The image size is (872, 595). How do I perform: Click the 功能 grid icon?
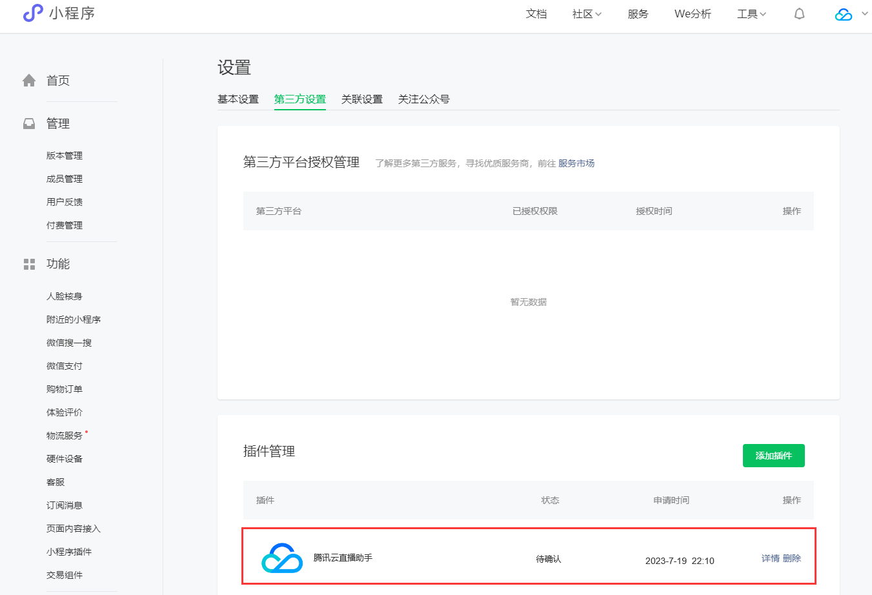click(29, 264)
